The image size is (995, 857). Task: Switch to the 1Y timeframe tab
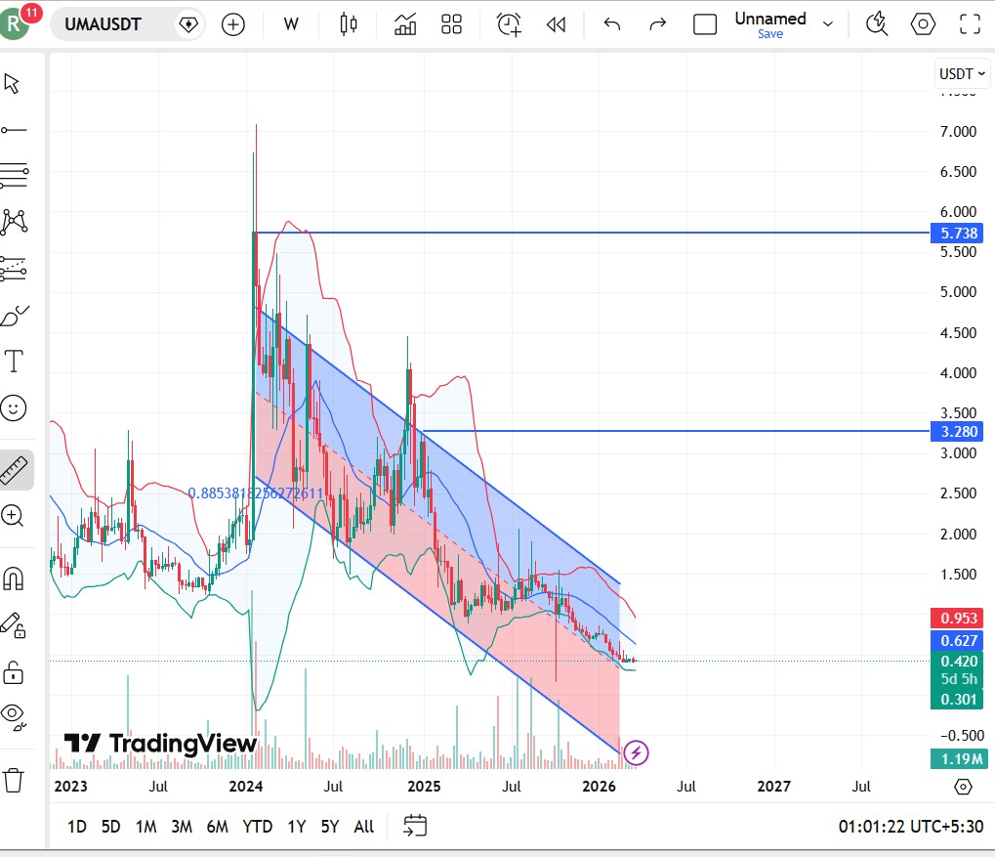pyautogui.click(x=297, y=826)
